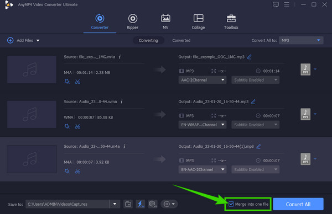Viewport: 332px width, 214px height.
Task: Rename output Audio_23-01-20_16-50-44(1).mp3 via pencil icon
Action: 258,146
